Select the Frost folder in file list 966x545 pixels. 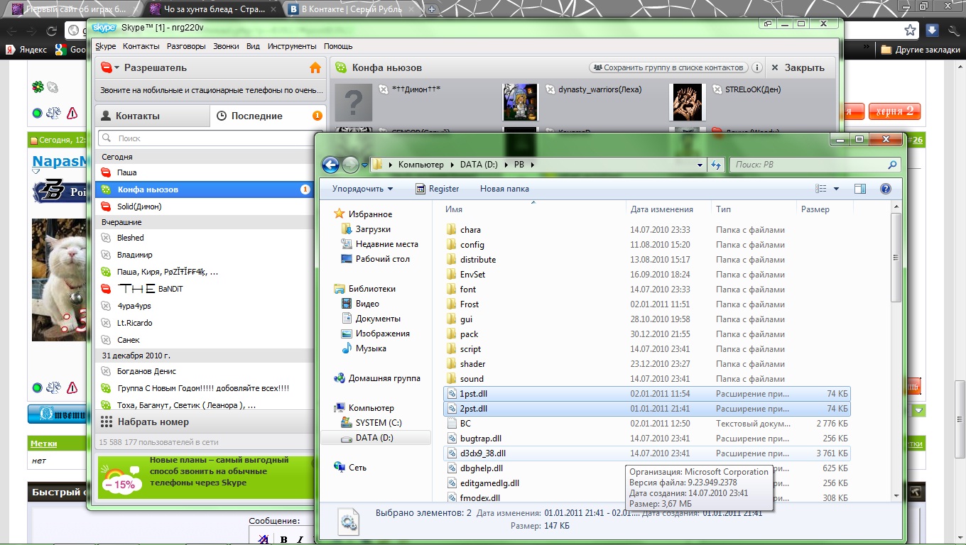pyautogui.click(x=470, y=304)
